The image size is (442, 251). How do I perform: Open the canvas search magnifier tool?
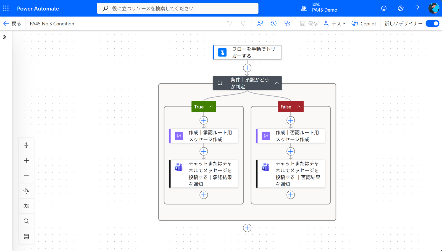(x=26, y=221)
